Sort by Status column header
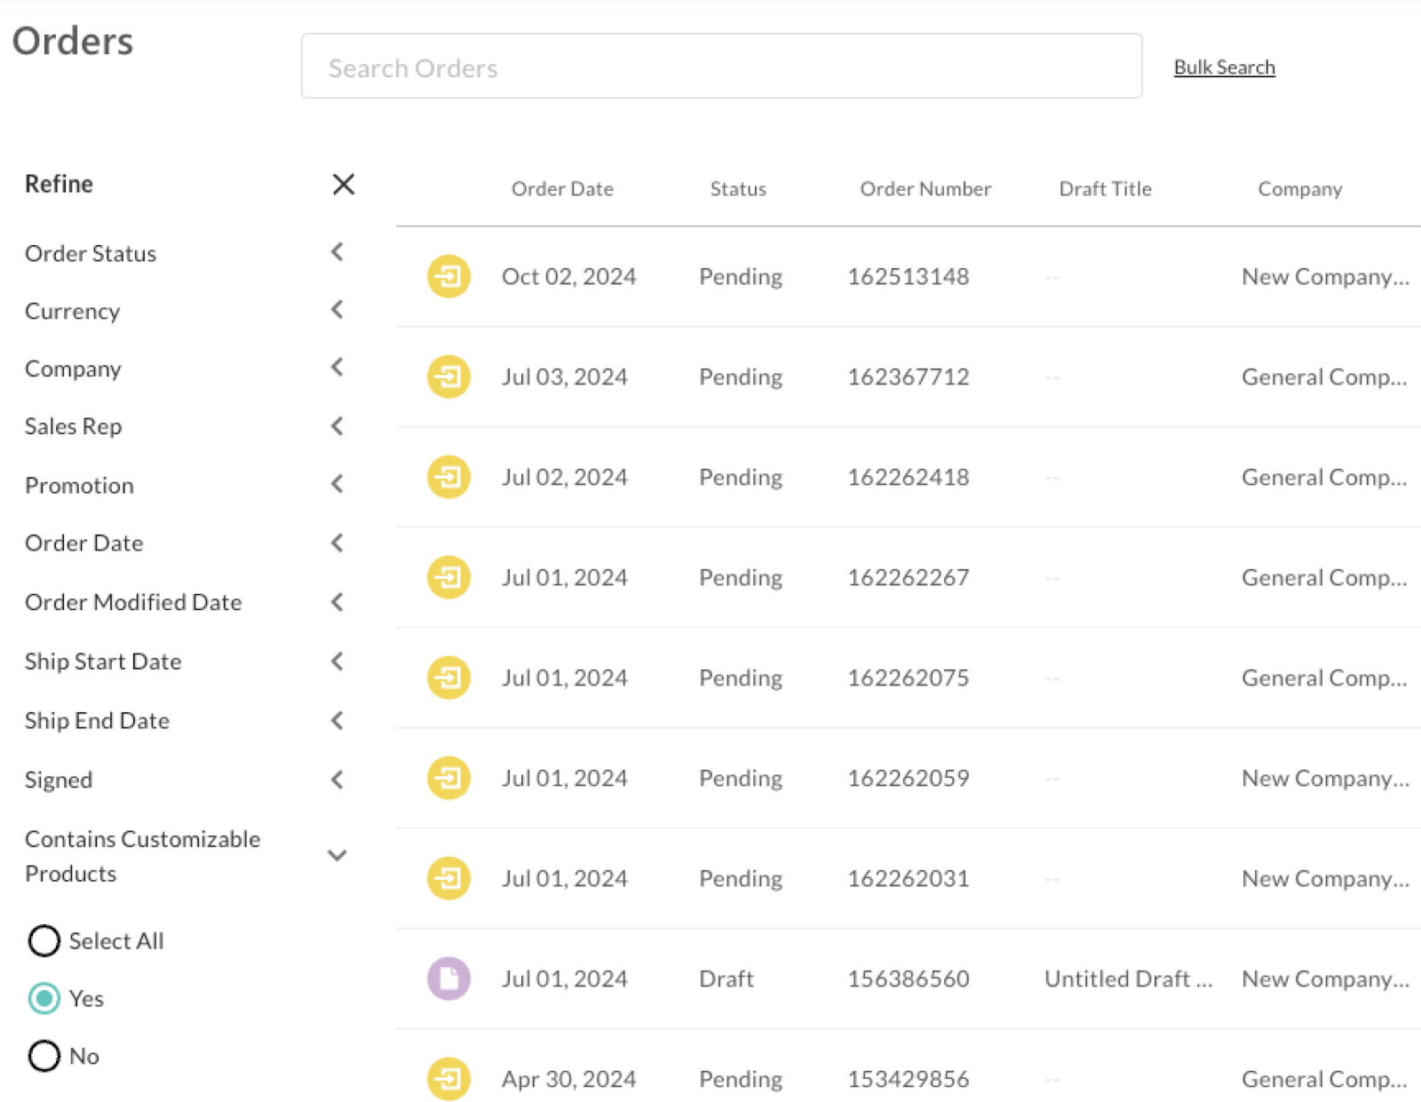Screen dimensions: 1421x1102 [x=738, y=188]
